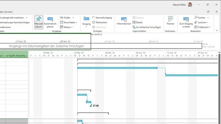This screenshot has width=221, height=124.
Task: Click the 06 Jun '22 timescale header
Action: (x=141, y=53)
